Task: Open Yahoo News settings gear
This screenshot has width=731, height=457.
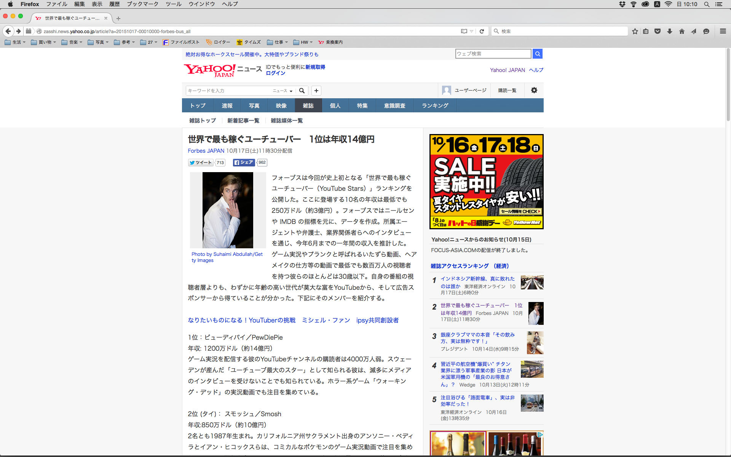Action: click(x=534, y=90)
